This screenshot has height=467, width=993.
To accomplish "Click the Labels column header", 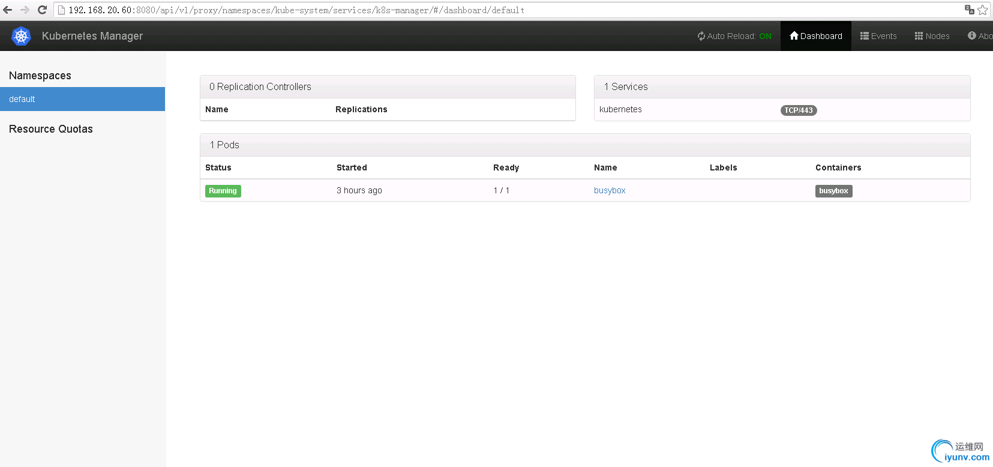I will (724, 167).
